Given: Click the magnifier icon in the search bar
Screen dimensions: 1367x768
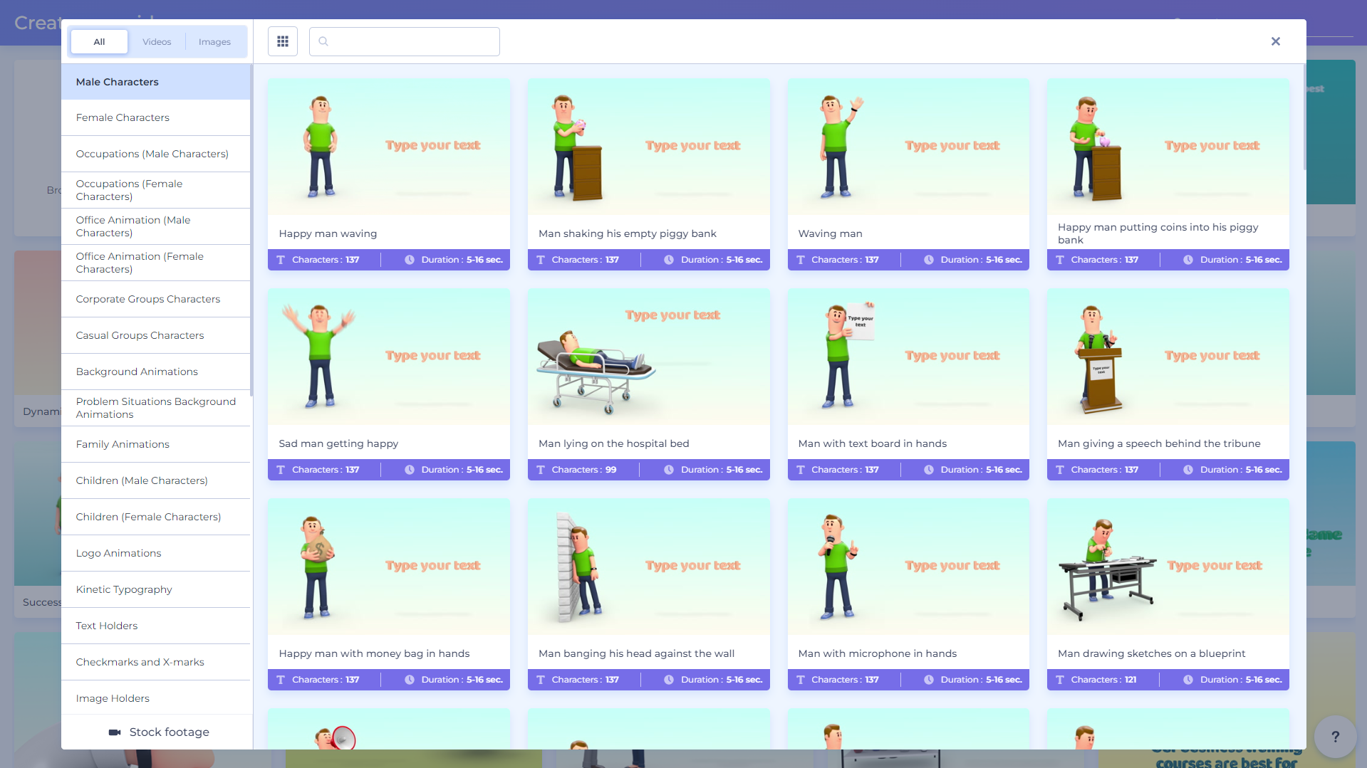Looking at the screenshot, I should pyautogui.click(x=324, y=41).
